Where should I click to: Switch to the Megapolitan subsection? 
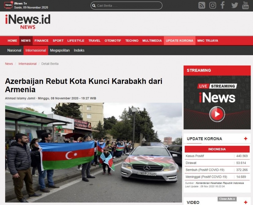pos(60,50)
